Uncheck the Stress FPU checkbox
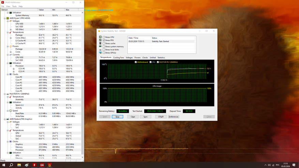Viewport: 299px width, 168px height. coord(104,40)
